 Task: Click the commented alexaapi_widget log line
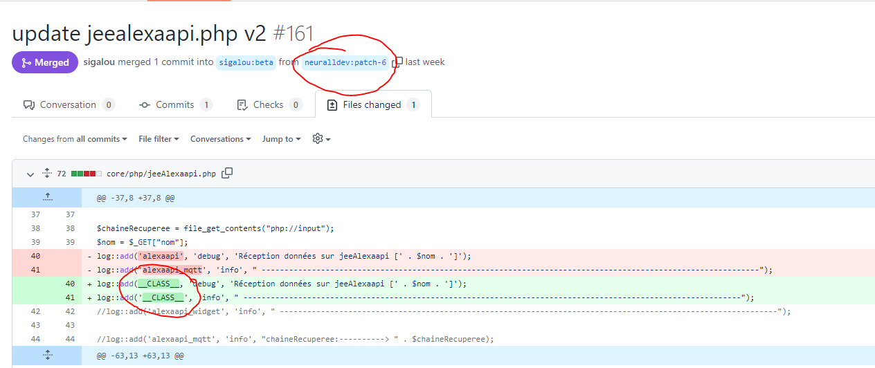coord(444,311)
